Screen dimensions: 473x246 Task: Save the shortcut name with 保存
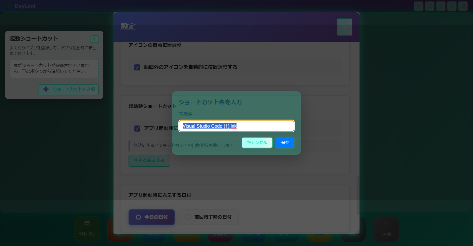pyautogui.click(x=285, y=143)
